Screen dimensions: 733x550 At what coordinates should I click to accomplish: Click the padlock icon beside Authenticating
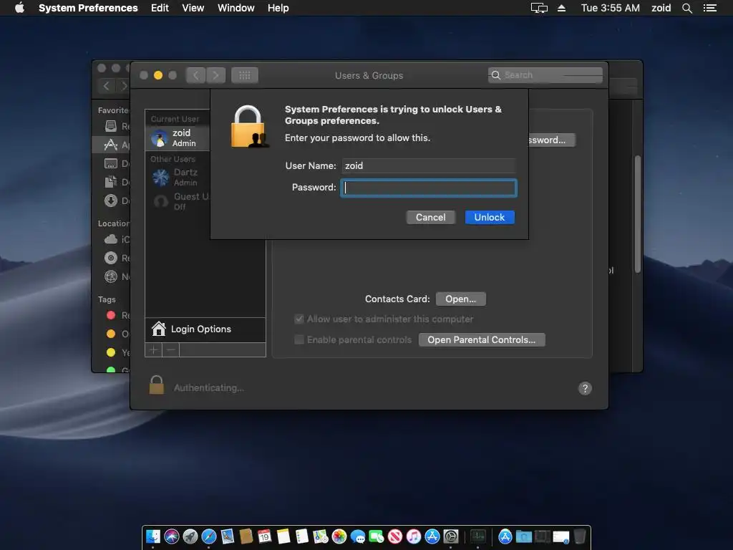point(157,386)
